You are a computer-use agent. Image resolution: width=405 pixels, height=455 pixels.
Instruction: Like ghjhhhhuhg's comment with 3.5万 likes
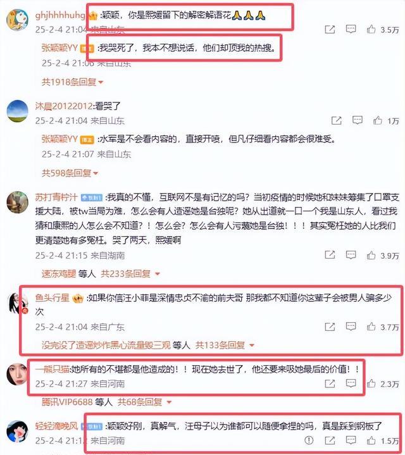click(371, 29)
